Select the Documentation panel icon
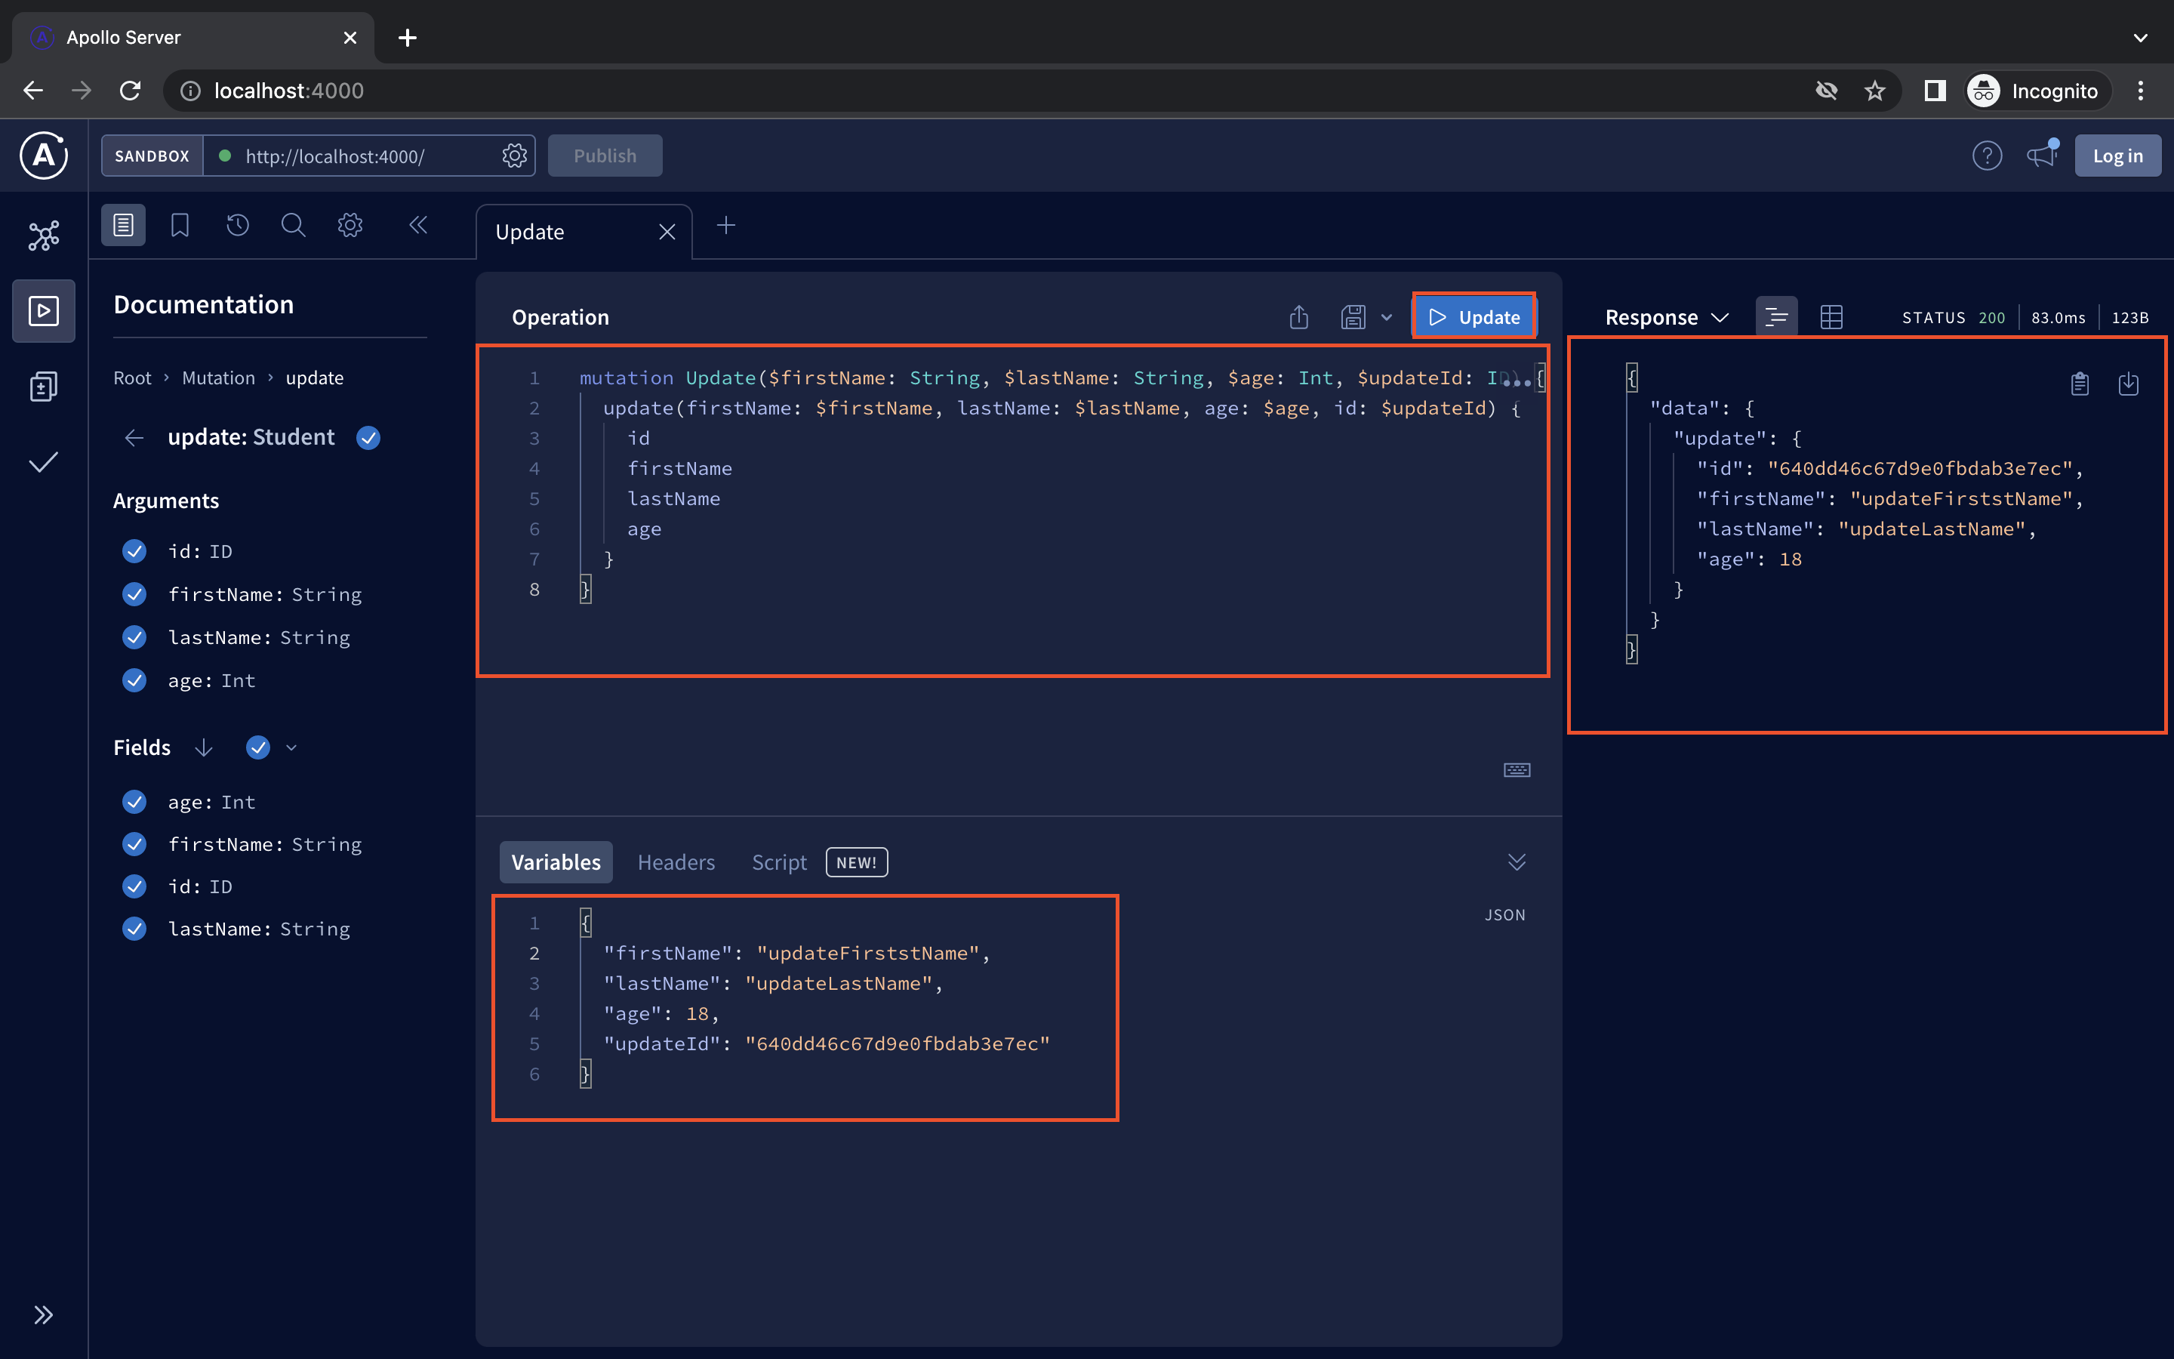2174x1359 pixels. 123,225
